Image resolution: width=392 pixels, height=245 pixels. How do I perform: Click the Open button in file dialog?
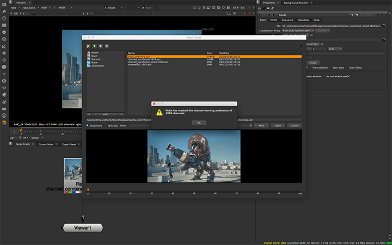pos(278,126)
